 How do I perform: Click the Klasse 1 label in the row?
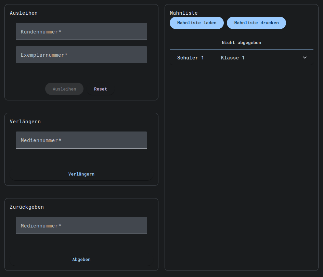click(233, 58)
